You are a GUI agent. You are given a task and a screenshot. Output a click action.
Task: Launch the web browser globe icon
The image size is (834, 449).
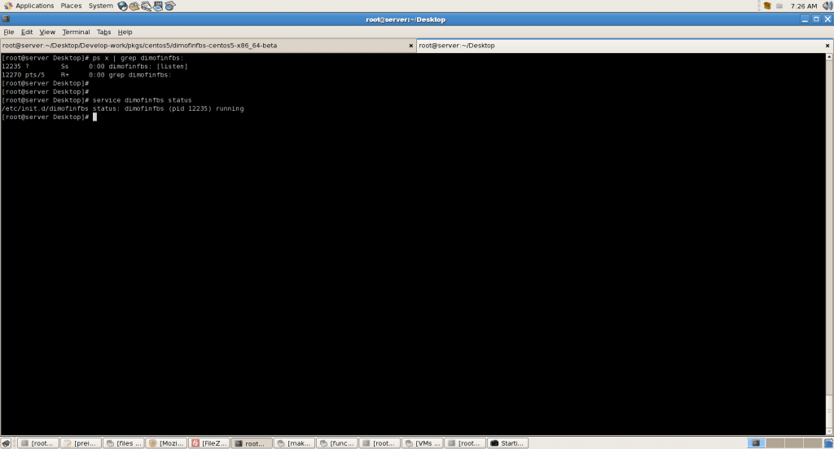(123, 6)
